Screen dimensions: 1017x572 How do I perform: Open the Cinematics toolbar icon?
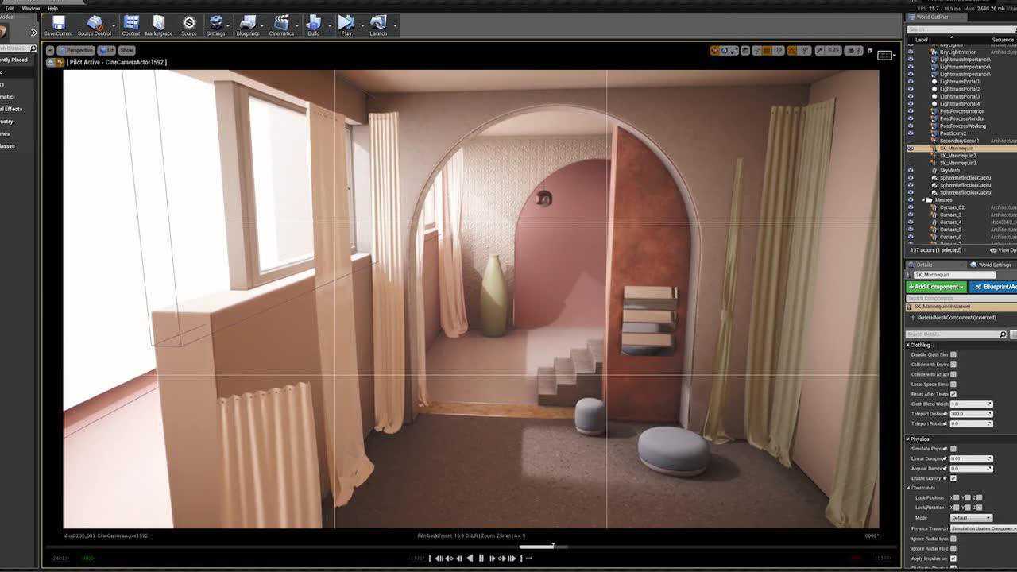point(281,25)
